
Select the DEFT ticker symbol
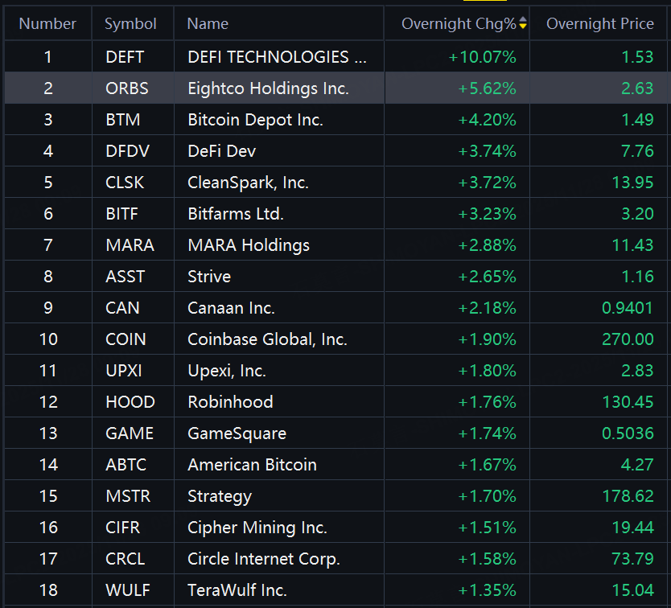pyautogui.click(x=126, y=57)
